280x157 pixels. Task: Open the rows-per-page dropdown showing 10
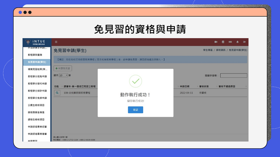click(x=63, y=75)
